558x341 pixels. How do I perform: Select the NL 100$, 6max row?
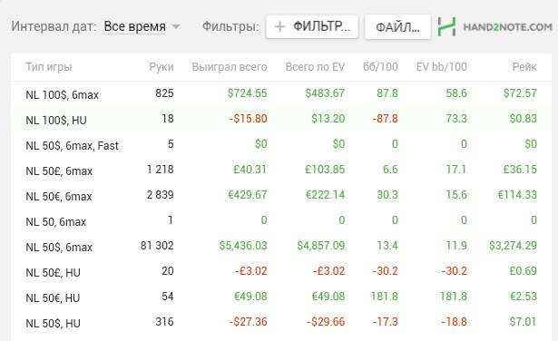tap(281, 93)
